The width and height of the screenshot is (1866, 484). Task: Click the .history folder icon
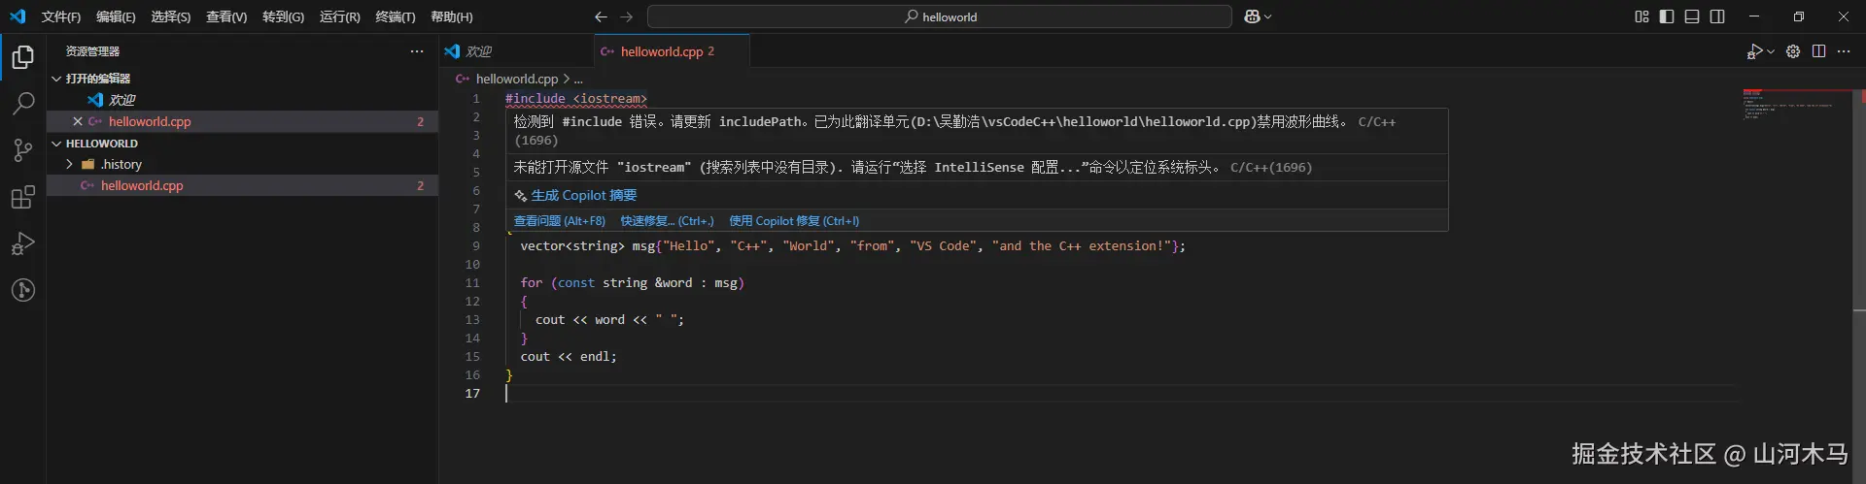88,164
